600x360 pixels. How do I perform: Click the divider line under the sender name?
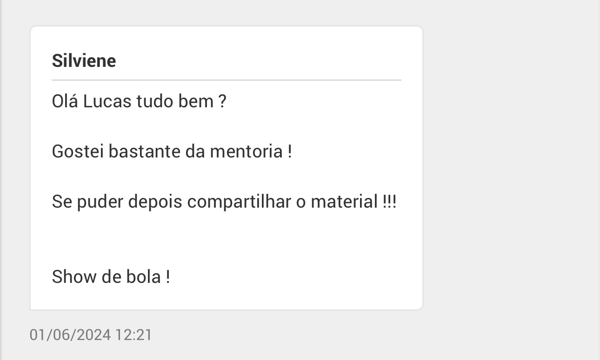point(226,80)
